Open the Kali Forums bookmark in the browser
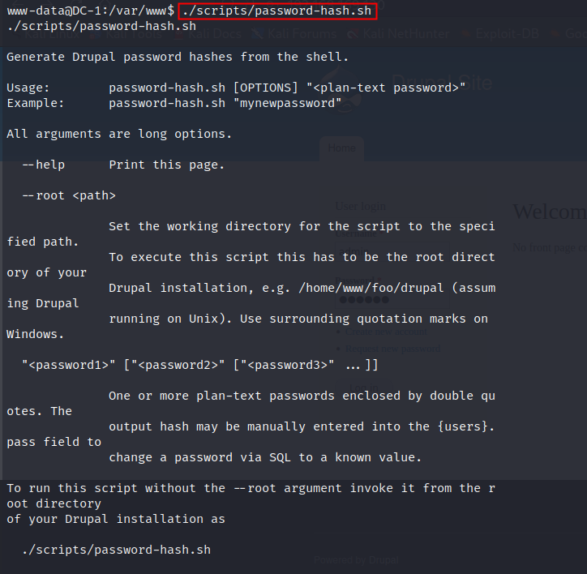The width and height of the screenshot is (587, 574). point(294,34)
